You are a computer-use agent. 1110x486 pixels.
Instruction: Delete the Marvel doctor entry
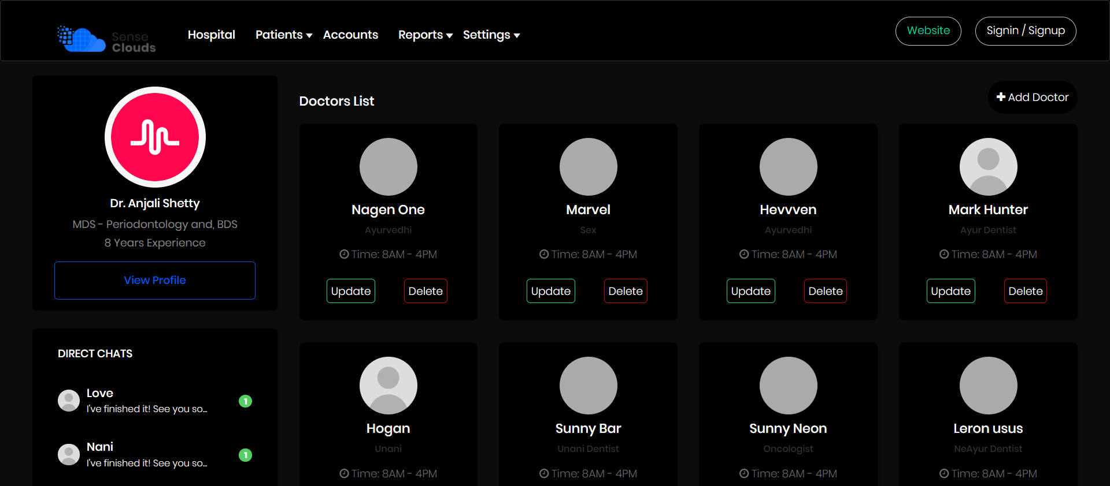(x=626, y=291)
